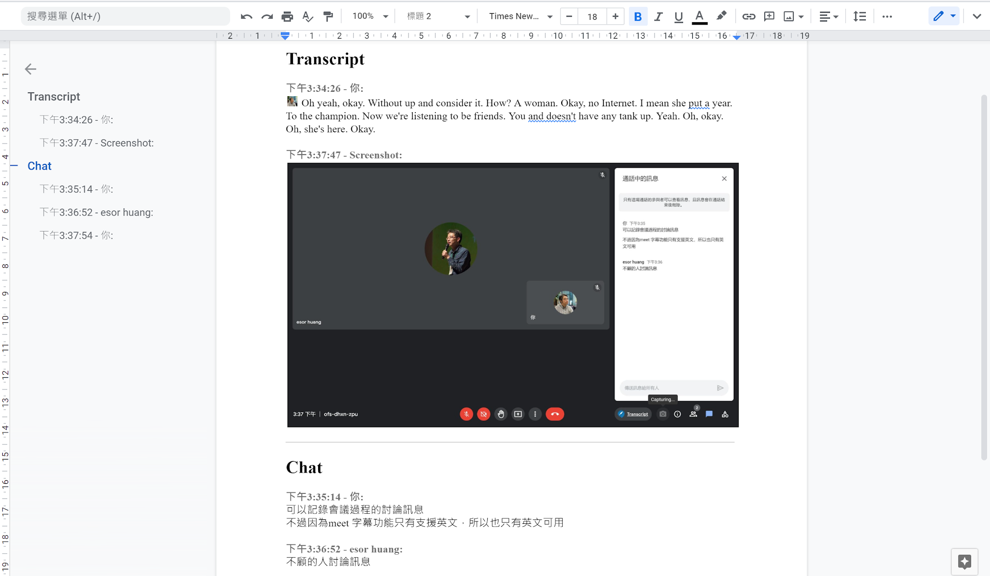Add a comment using the comment icon
990x576 pixels.
(x=769, y=16)
